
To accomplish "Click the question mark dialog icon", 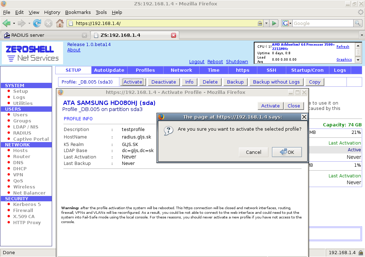I will click(168, 131).
